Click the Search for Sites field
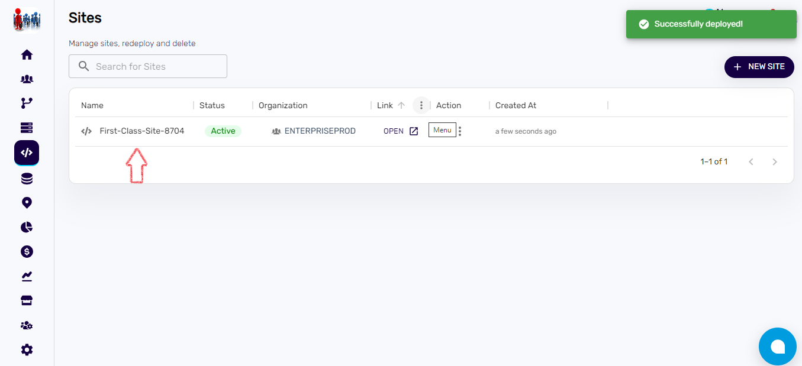Image resolution: width=802 pixels, height=366 pixels. tap(148, 66)
